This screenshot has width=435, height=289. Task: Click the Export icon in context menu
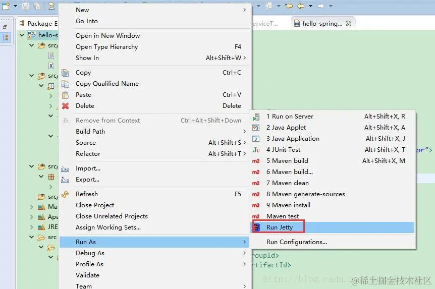pos(65,180)
